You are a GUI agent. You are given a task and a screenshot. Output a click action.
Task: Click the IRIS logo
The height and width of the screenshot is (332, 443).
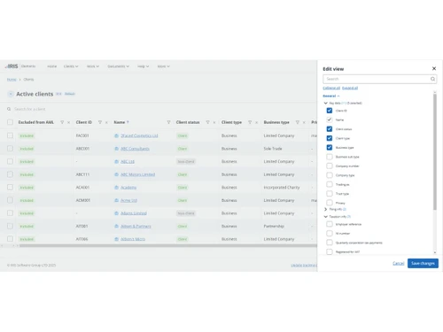(x=12, y=66)
